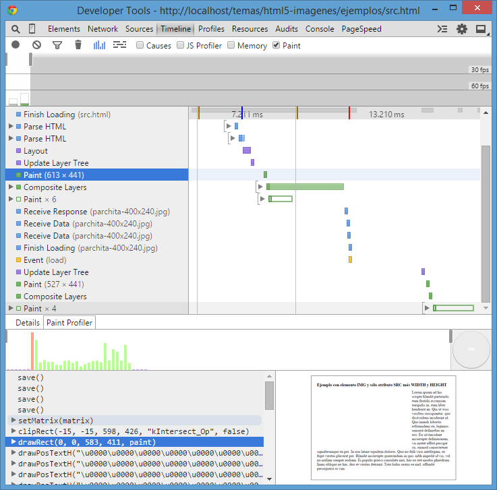The width and height of the screenshot is (497, 490).
Task: Clear the timeline recording
Action: (36, 45)
